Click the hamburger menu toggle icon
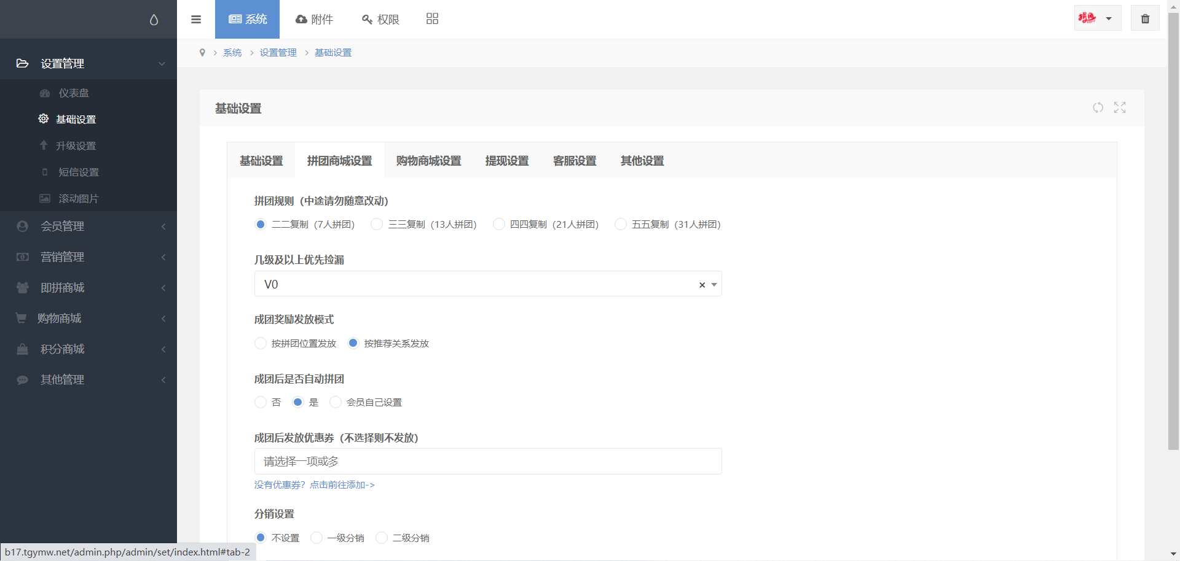 coord(196,19)
